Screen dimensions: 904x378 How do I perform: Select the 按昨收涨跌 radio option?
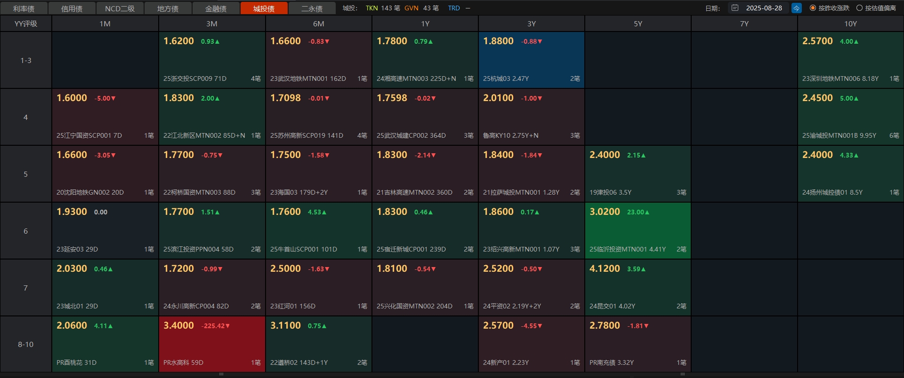(x=830, y=8)
